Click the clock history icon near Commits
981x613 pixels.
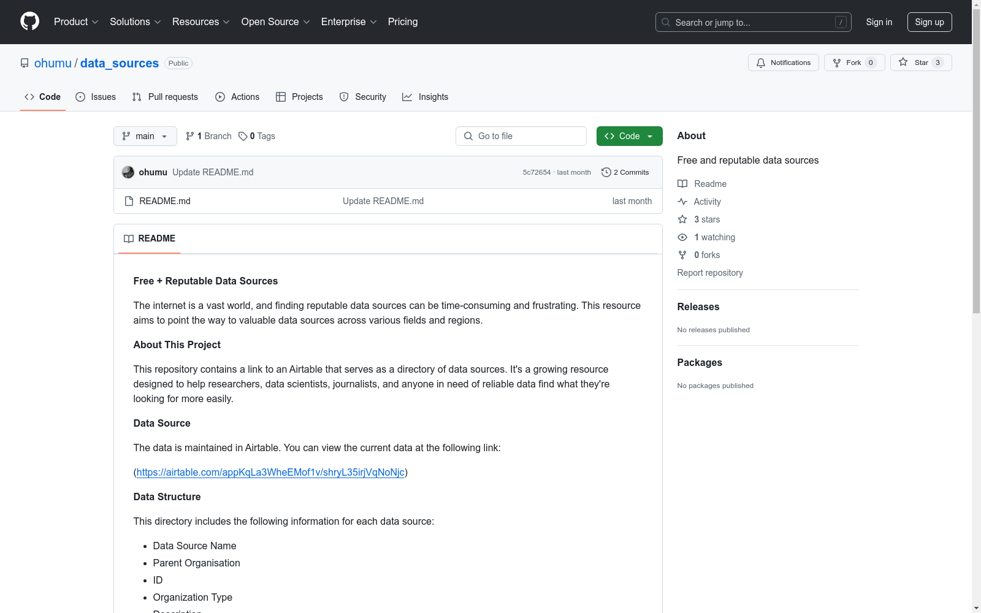(606, 172)
